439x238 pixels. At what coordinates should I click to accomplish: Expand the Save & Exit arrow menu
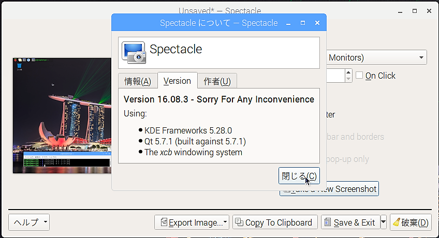[383, 222]
